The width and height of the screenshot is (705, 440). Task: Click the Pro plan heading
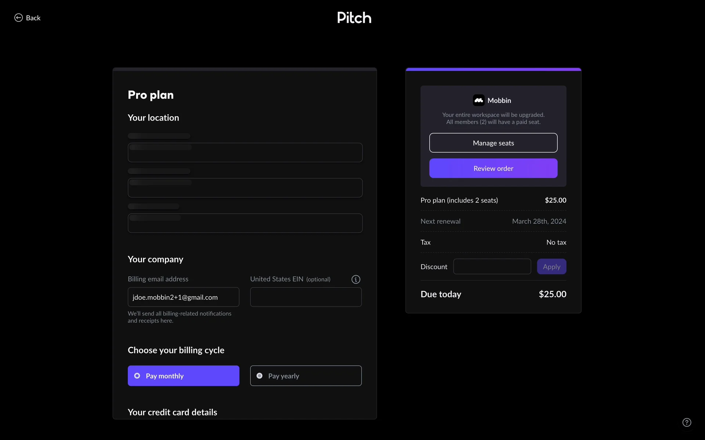pos(151,95)
